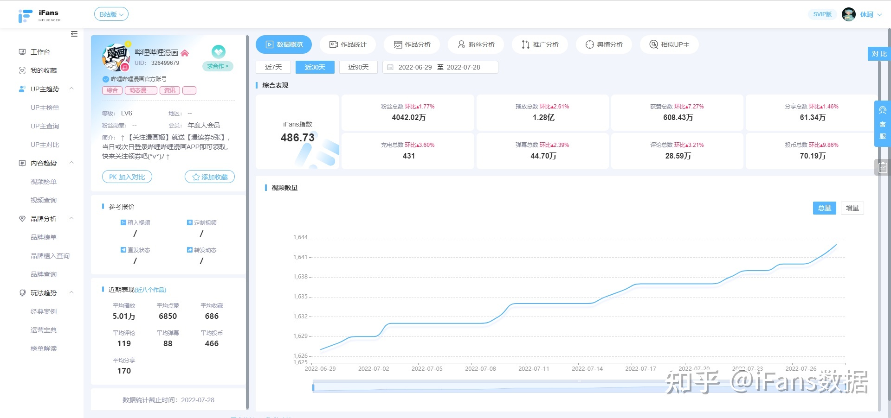Select the 近7天 time range
This screenshot has height=418, width=891.
[x=273, y=67]
